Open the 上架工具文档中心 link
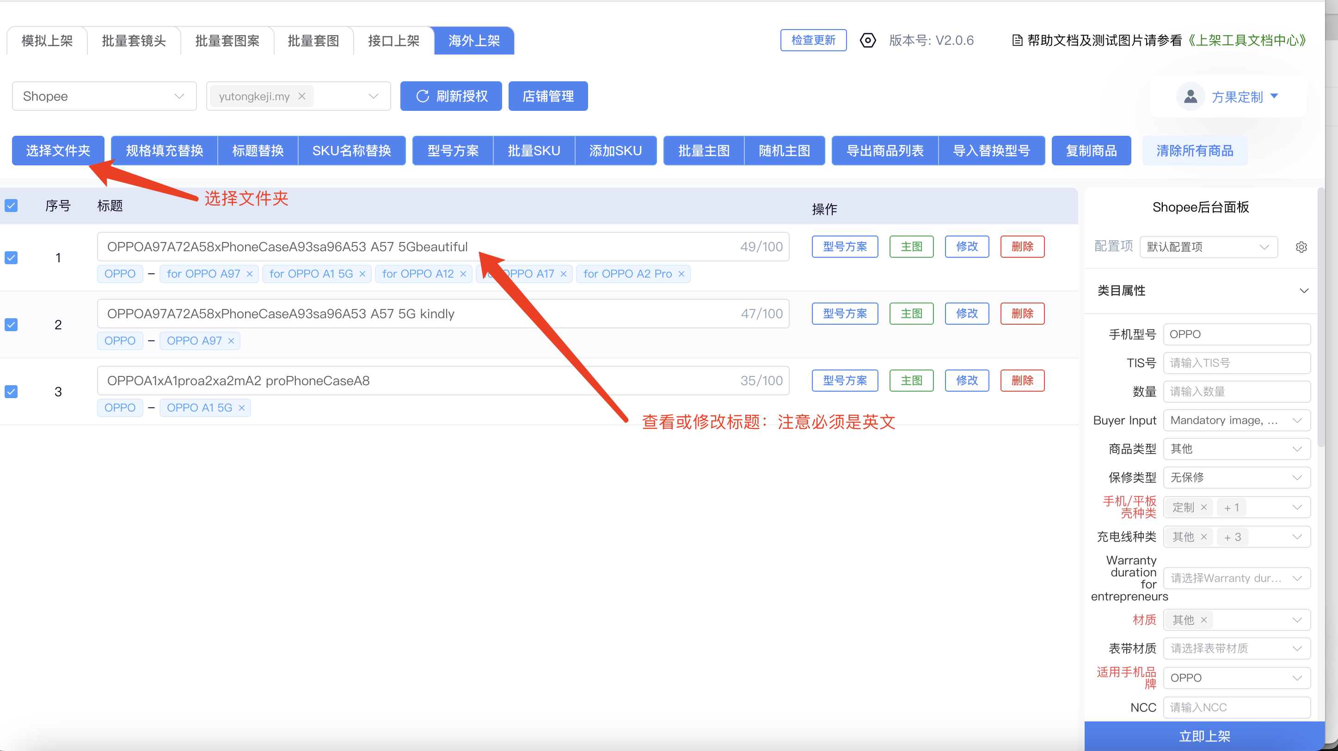The width and height of the screenshot is (1338, 751). click(1246, 41)
